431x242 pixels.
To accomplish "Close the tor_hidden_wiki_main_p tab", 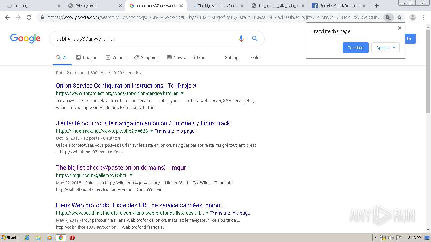I will (x=303, y=6).
